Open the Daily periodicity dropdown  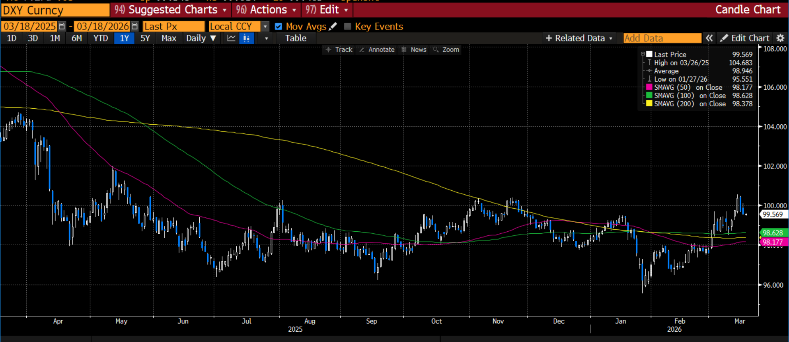[x=201, y=38]
